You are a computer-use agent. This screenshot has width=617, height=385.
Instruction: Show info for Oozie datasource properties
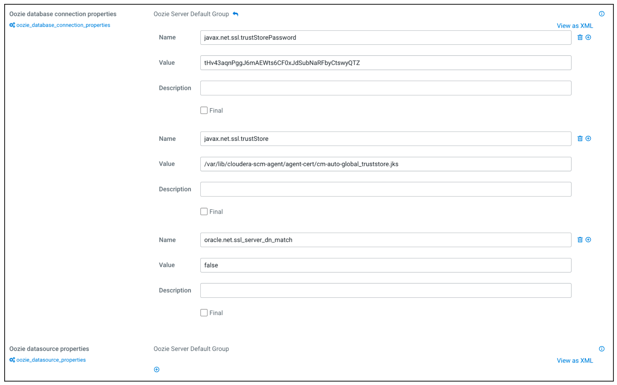point(601,349)
